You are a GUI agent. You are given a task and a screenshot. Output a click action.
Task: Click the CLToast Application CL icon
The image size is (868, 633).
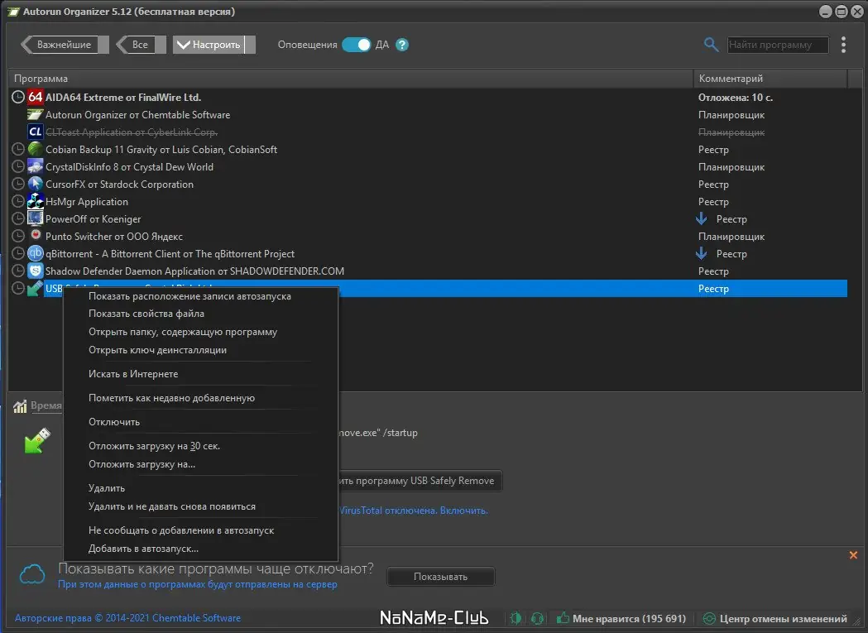pyautogui.click(x=36, y=132)
